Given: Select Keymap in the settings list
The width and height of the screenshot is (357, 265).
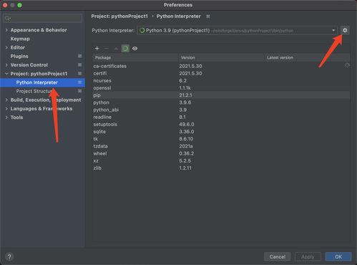Looking at the screenshot, I should (x=20, y=39).
